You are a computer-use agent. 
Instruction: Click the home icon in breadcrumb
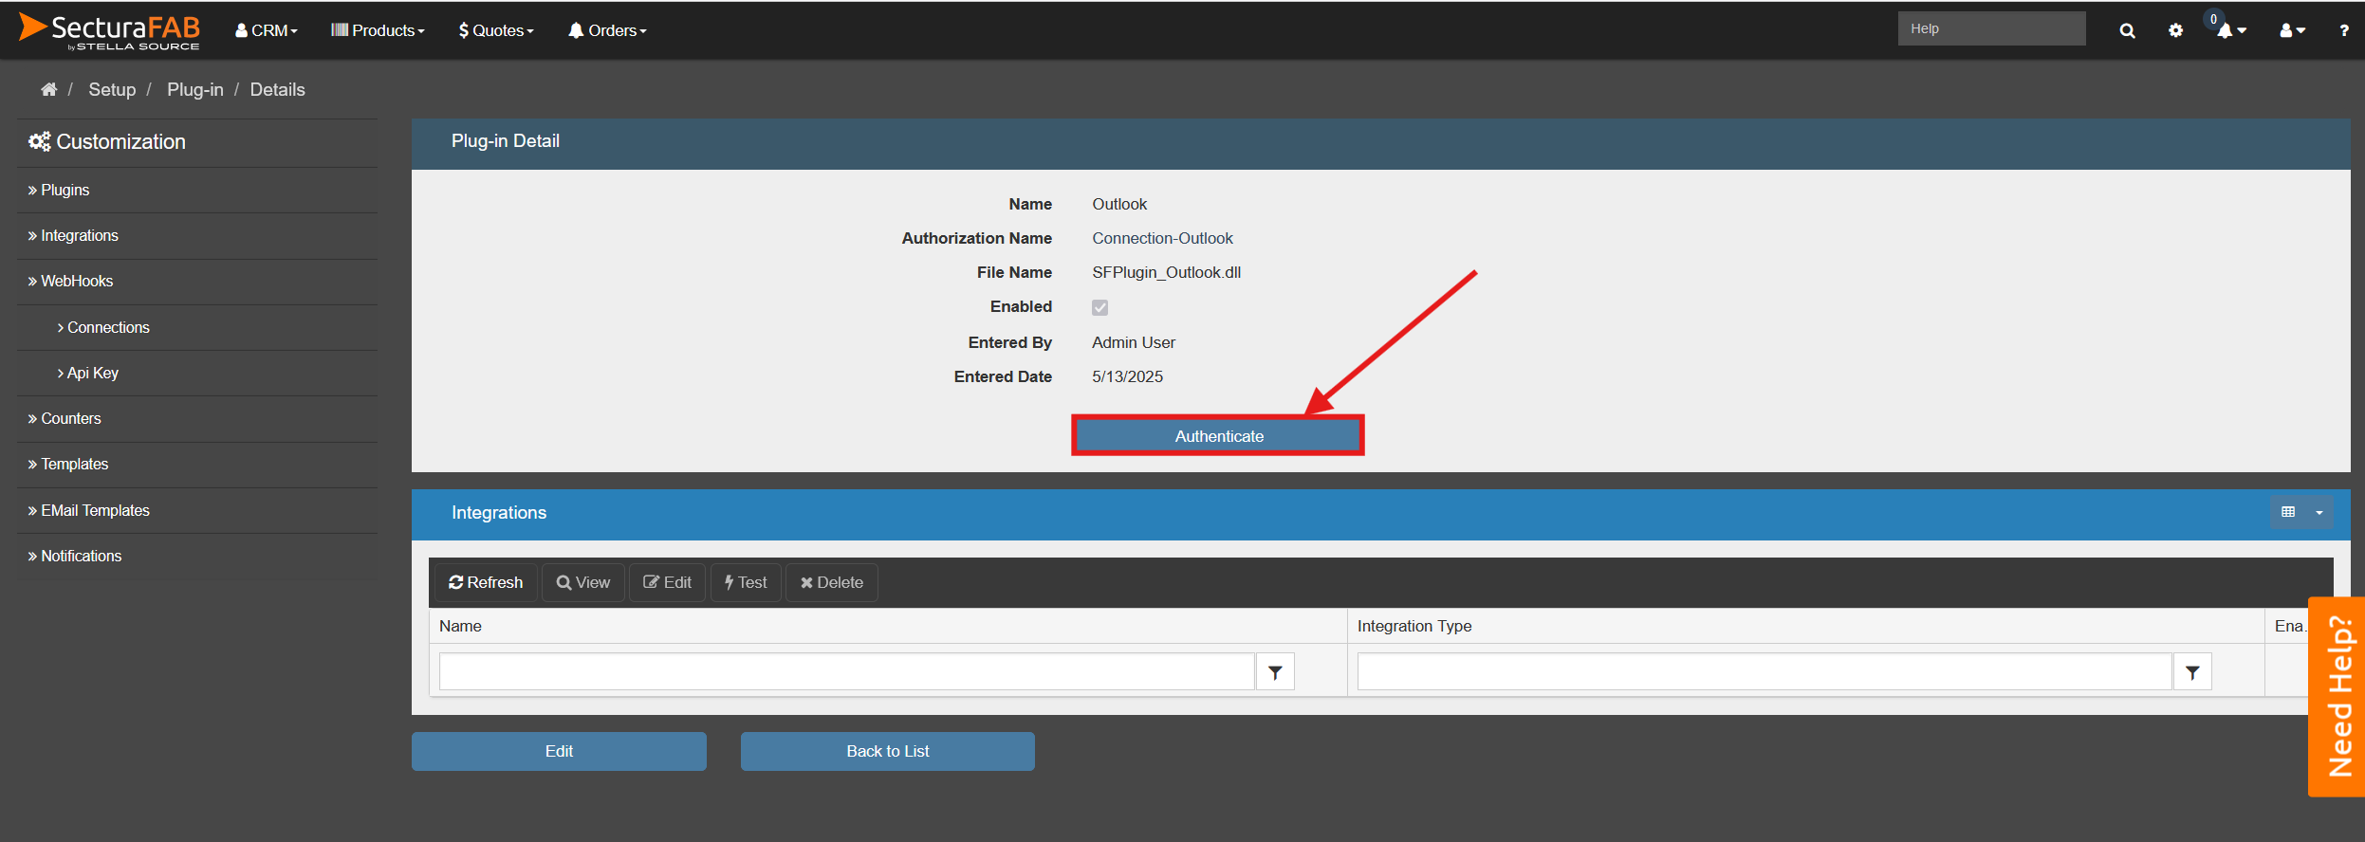48,89
